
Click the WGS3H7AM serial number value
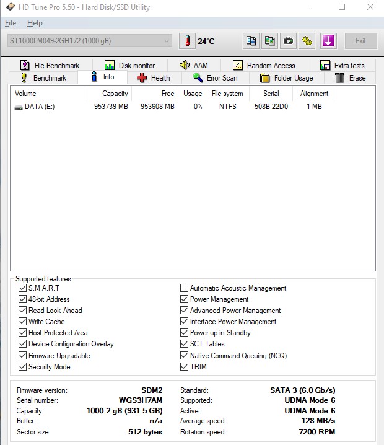pyautogui.click(x=141, y=400)
